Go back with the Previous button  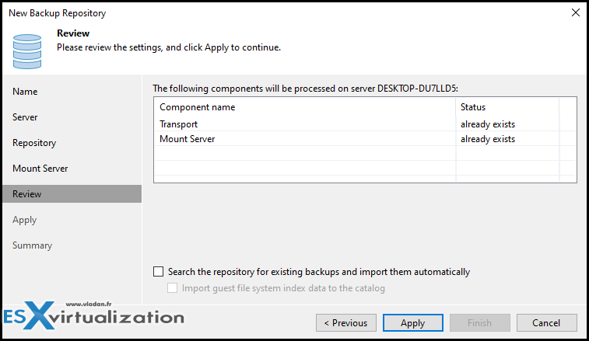pos(346,323)
